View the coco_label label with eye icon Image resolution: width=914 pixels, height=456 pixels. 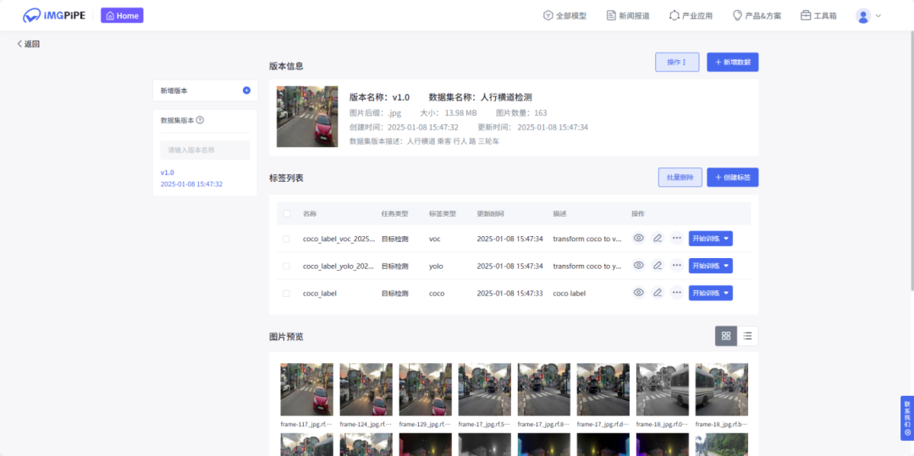click(639, 293)
